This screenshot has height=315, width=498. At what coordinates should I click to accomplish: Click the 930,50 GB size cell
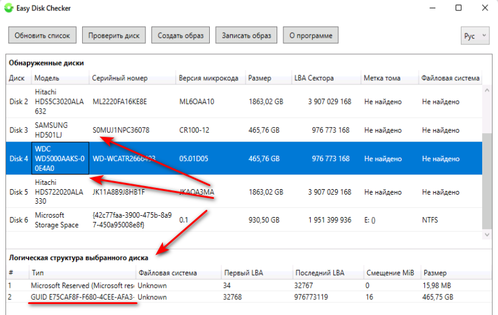tap(264, 220)
